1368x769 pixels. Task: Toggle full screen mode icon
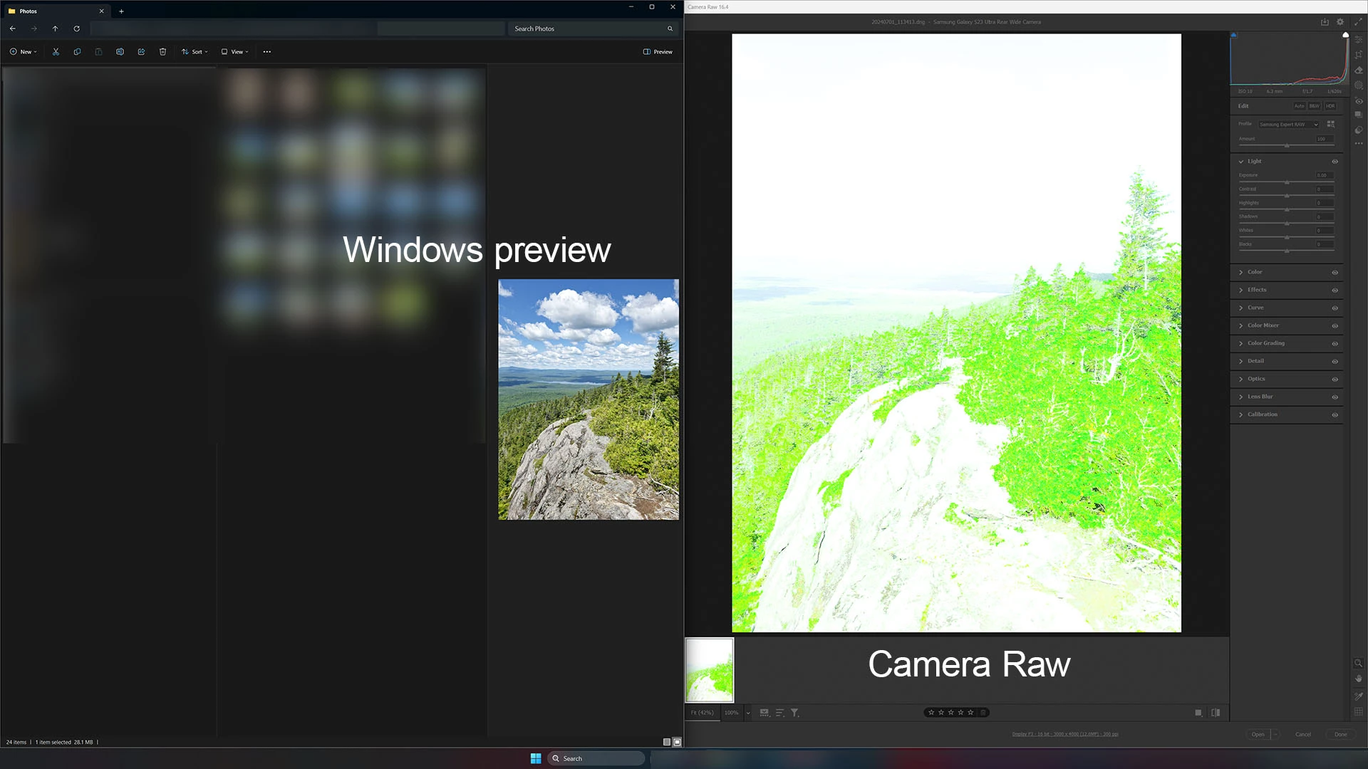pos(1358,22)
